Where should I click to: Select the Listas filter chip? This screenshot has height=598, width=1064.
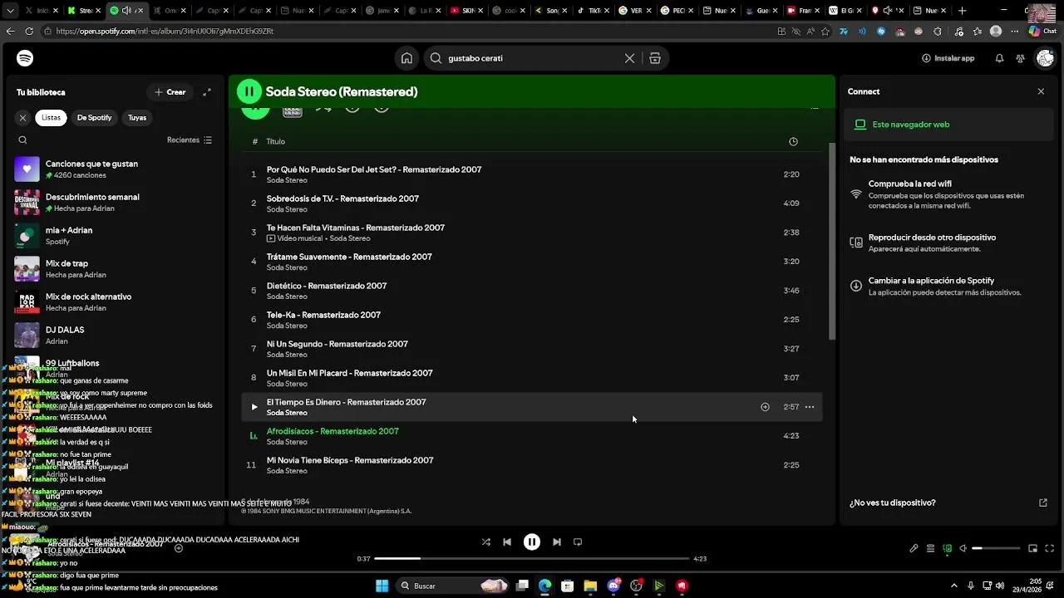pos(52,118)
